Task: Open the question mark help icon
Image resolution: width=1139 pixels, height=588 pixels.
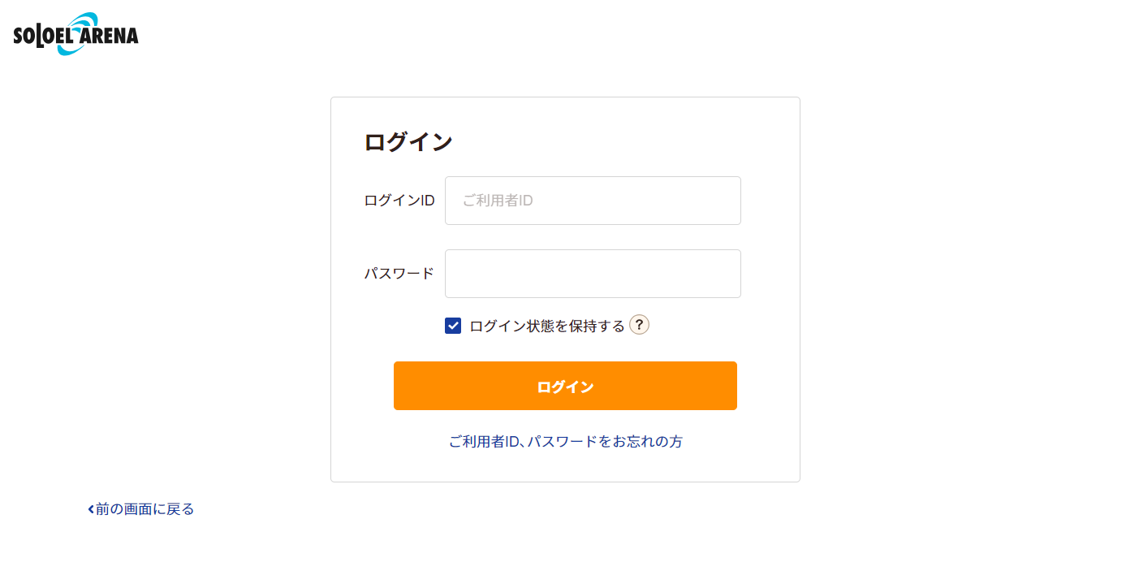Action: [639, 325]
